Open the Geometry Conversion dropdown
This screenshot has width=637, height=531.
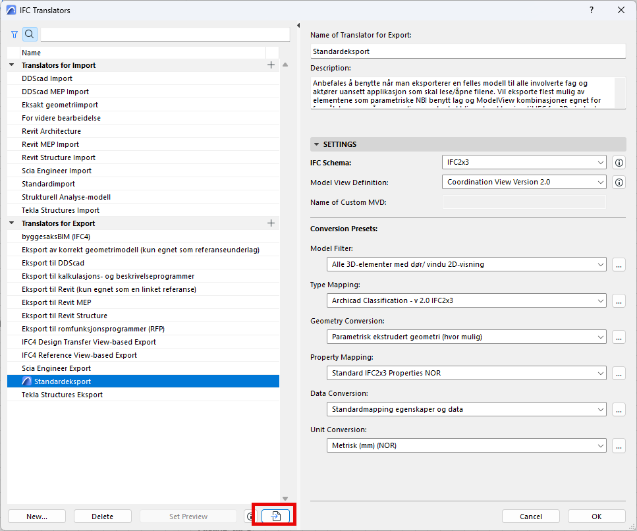point(466,337)
